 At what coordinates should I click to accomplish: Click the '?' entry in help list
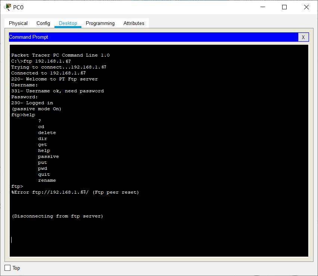click(x=40, y=121)
